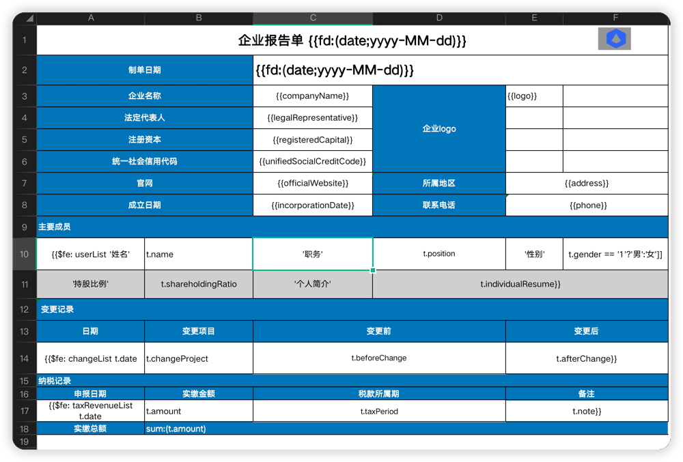Image resolution: width=683 pixels, height=462 pixels.
Task: Select column C header
Action: (313, 18)
